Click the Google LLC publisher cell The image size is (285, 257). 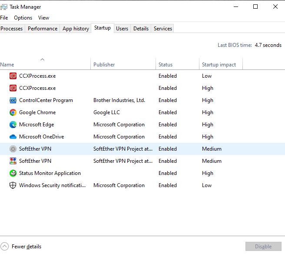click(107, 112)
